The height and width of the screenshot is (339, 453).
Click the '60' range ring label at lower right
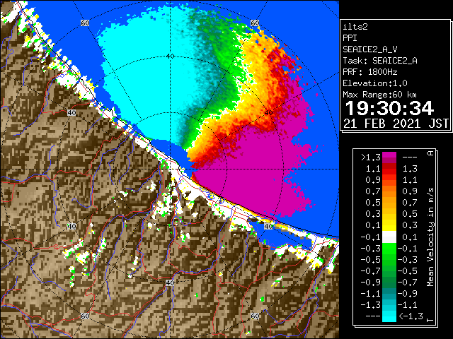tap(255, 316)
